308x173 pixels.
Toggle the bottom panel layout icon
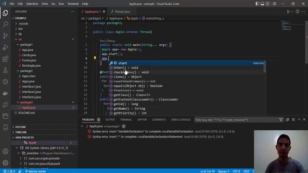[262, 4]
